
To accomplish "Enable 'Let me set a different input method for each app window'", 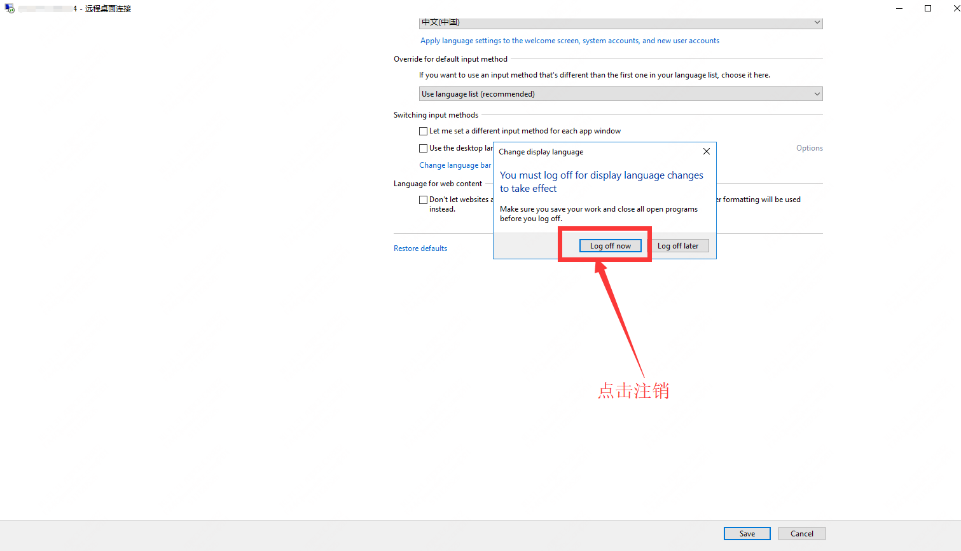I will [x=423, y=131].
